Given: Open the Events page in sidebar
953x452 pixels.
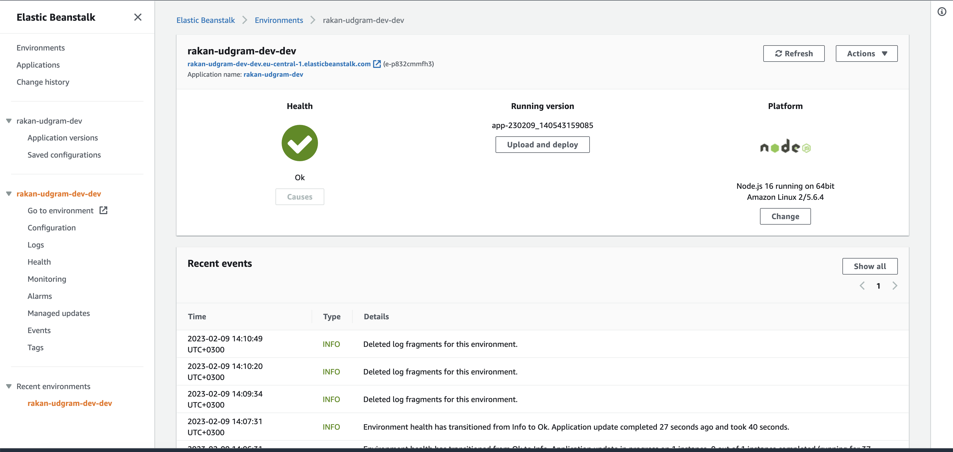Looking at the screenshot, I should [39, 330].
